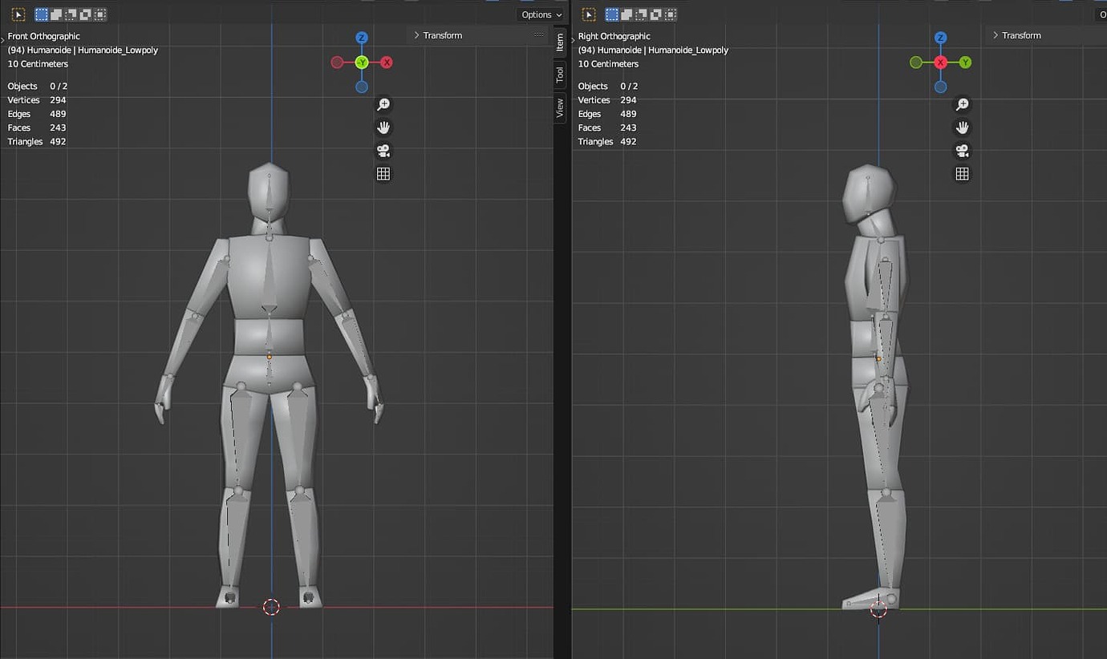This screenshot has height=659, width=1107.
Task: Click the X axis on the right viewport gizmo
Action: [940, 62]
